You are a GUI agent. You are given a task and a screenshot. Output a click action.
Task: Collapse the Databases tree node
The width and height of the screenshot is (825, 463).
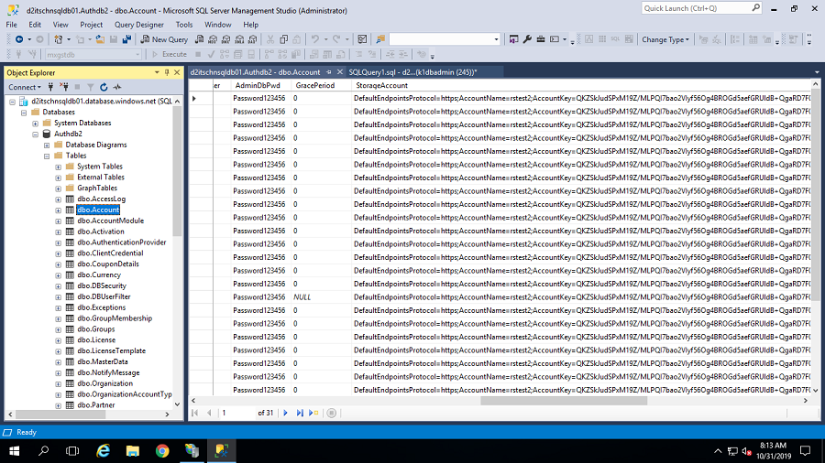[24, 113]
